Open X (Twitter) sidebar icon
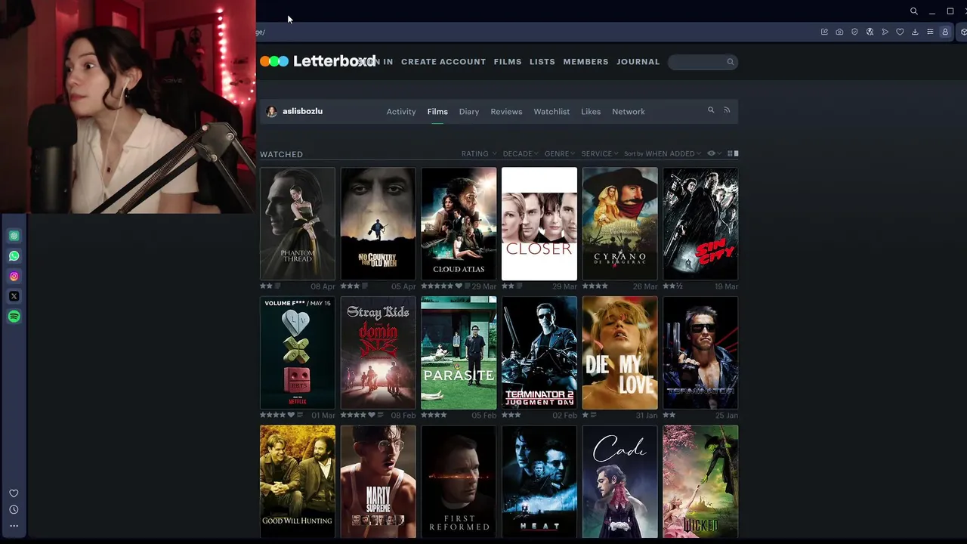Image resolution: width=967 pixels, height=544 pixels. 14,296
